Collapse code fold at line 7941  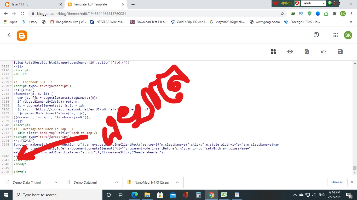click(11, 129)
